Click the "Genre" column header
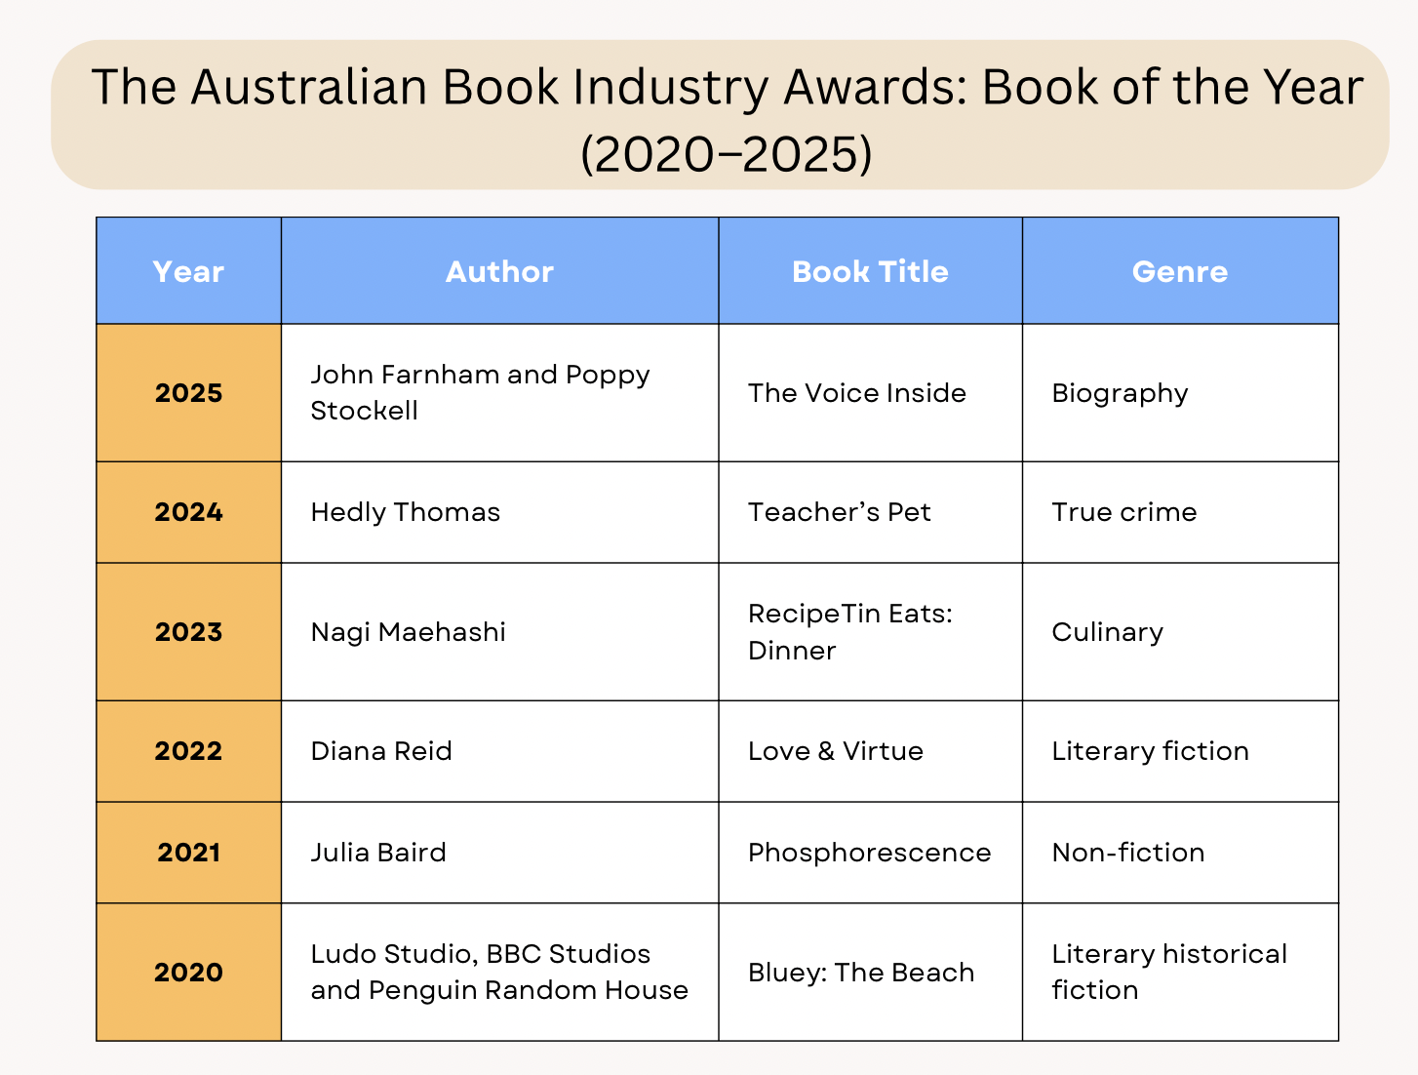Image resolution: width=1418 pixels, height=1075 pixels. [x=1180, y=271]
